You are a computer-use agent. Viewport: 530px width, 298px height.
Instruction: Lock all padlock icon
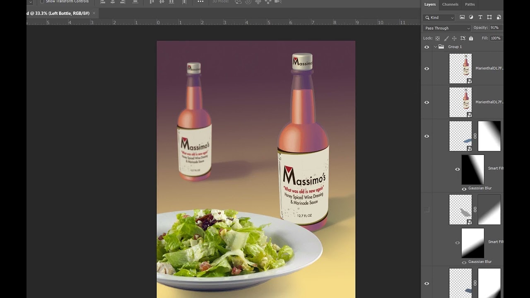pos(471,38)
